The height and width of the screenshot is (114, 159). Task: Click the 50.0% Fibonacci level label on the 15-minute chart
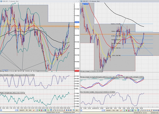[116, 40]
